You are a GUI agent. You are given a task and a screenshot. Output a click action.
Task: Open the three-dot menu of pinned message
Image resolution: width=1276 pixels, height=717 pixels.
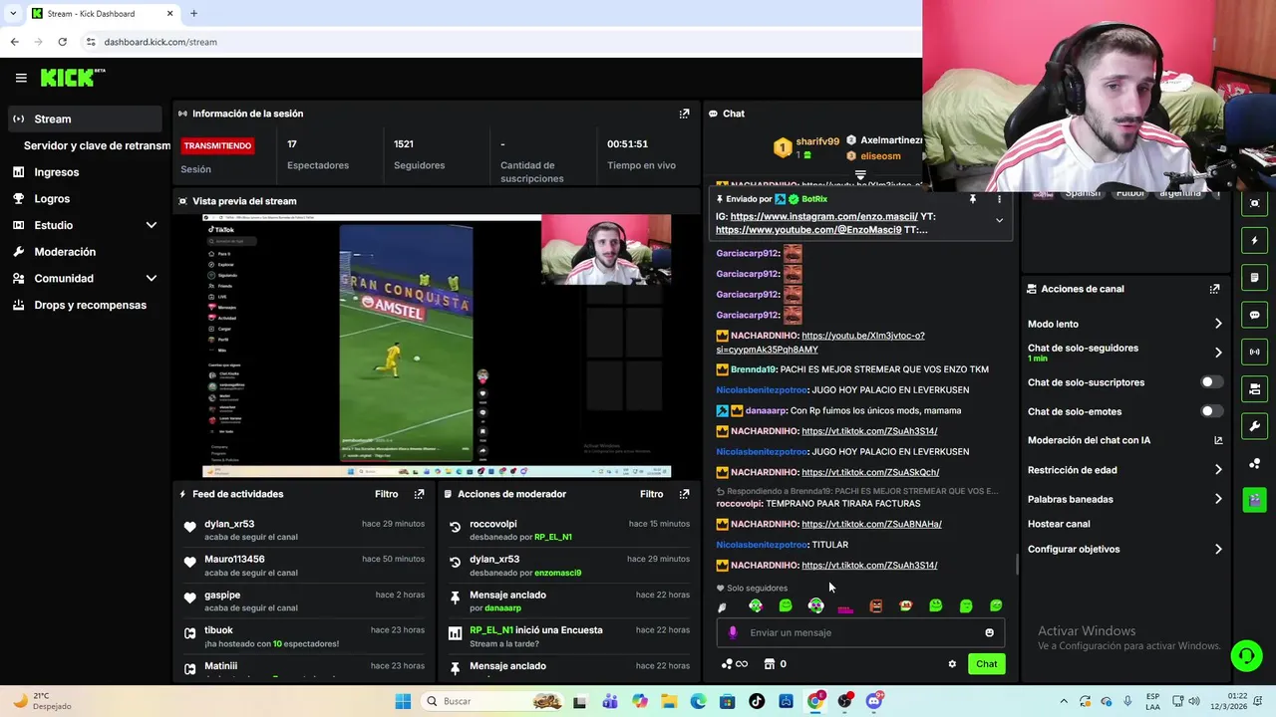tap(999, 199)
